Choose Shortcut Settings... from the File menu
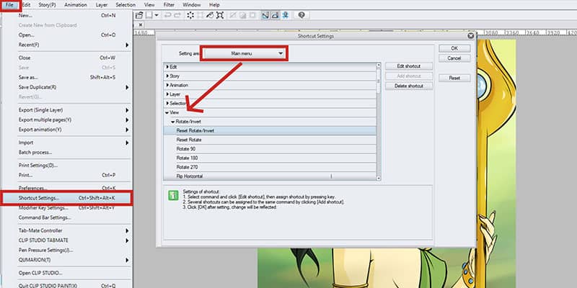The image size is (577, 288). tap(67, 198)
